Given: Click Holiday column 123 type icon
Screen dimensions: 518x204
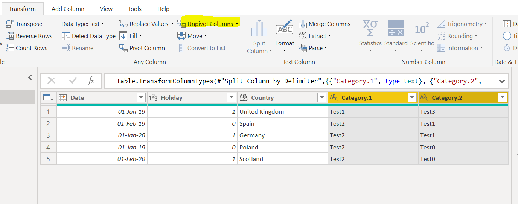Looking at the screenshot, I should [x=153, y=98].
